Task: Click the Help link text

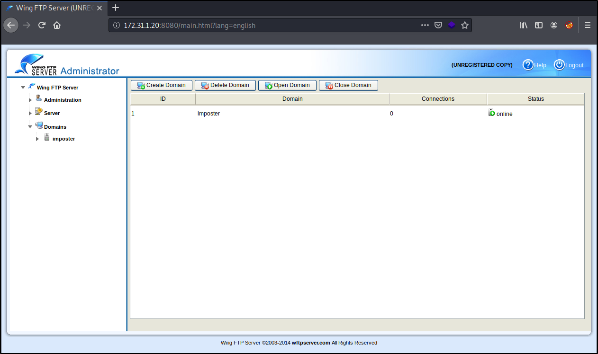Action: pyautogui.click(x=540, y=65)
